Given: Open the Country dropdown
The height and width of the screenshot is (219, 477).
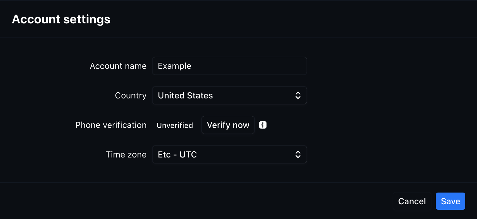Looking at the screenshot, I should pos(229,95).
